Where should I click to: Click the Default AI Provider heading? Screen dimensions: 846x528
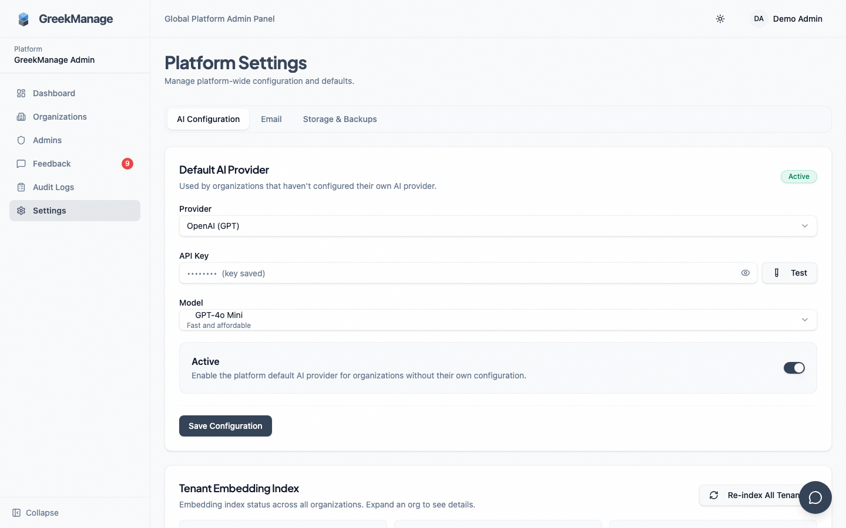click(224, 170)
